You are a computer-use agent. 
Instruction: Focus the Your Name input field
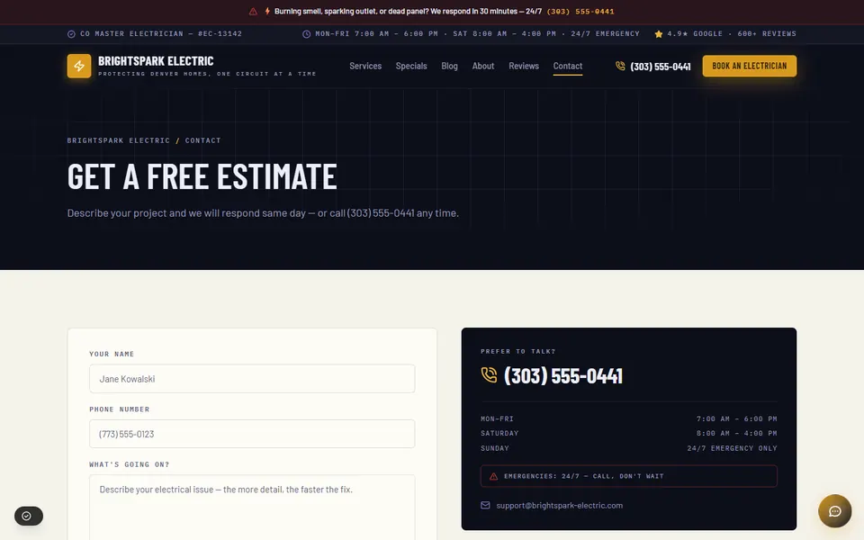[252, 379]
